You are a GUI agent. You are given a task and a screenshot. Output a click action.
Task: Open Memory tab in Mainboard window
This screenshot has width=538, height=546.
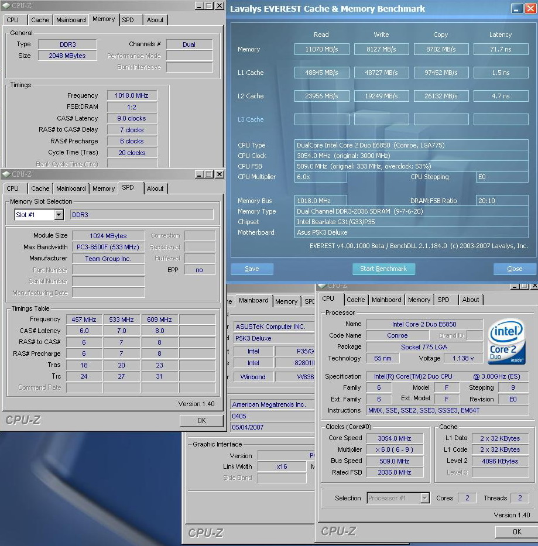point(286,301)
